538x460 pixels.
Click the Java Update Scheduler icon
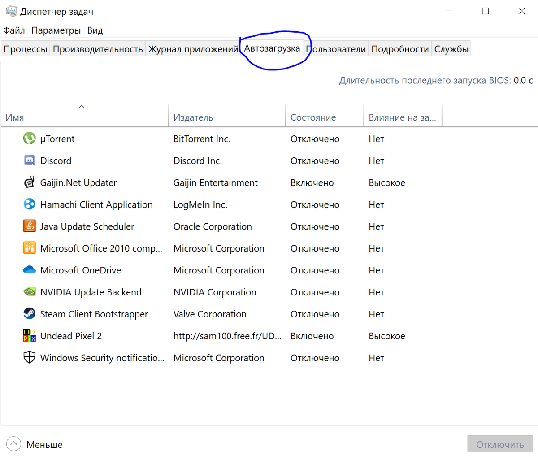click(x=29, y=226)
